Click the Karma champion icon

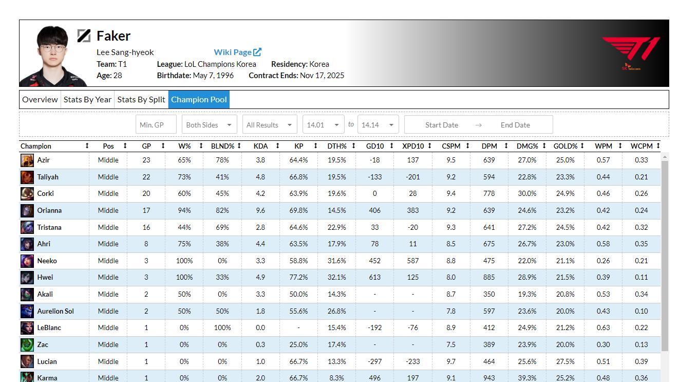[27, 377]
